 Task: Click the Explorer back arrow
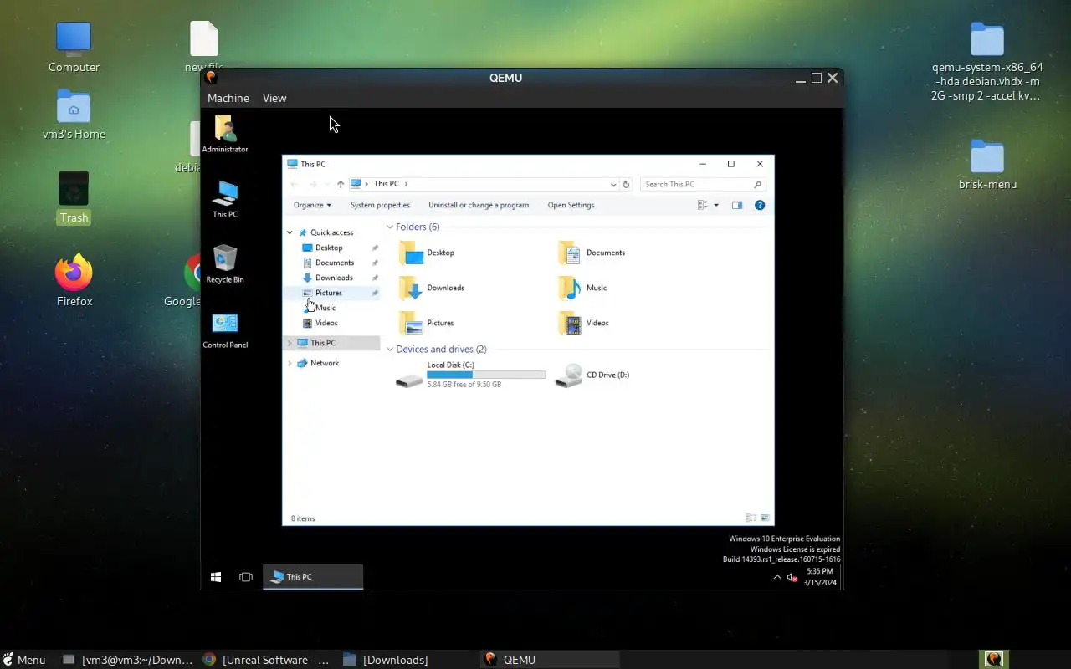point(294,184)
